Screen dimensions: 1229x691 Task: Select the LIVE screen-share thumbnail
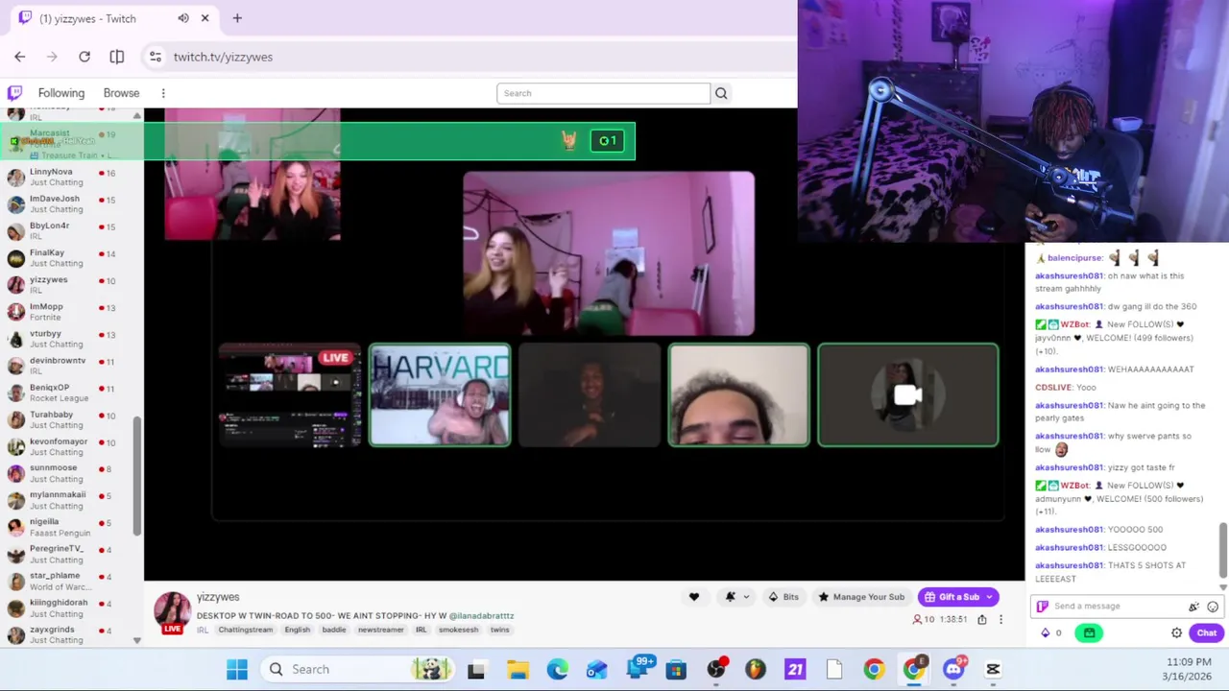[290, 395]
